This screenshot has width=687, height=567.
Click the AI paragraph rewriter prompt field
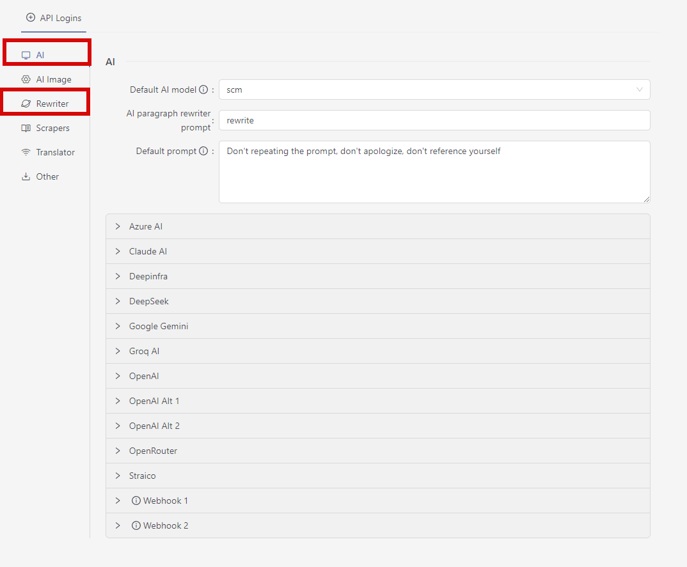coord(434,120)
